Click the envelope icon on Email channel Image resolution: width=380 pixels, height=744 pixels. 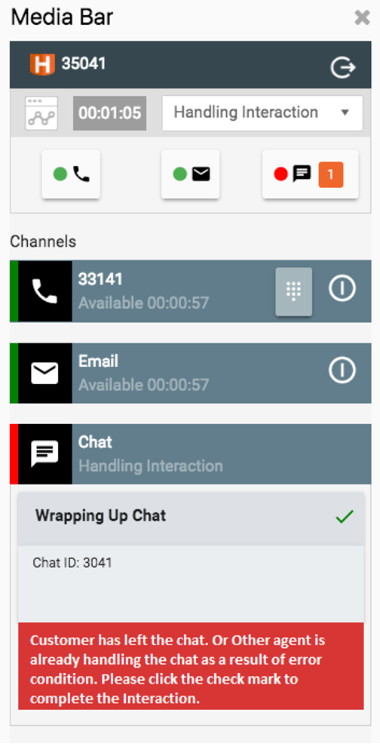pyautogui.click(x=44, y=373)
